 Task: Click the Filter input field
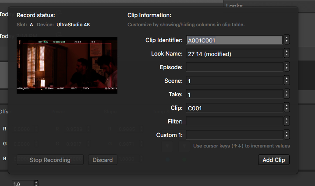pos(234,121)
